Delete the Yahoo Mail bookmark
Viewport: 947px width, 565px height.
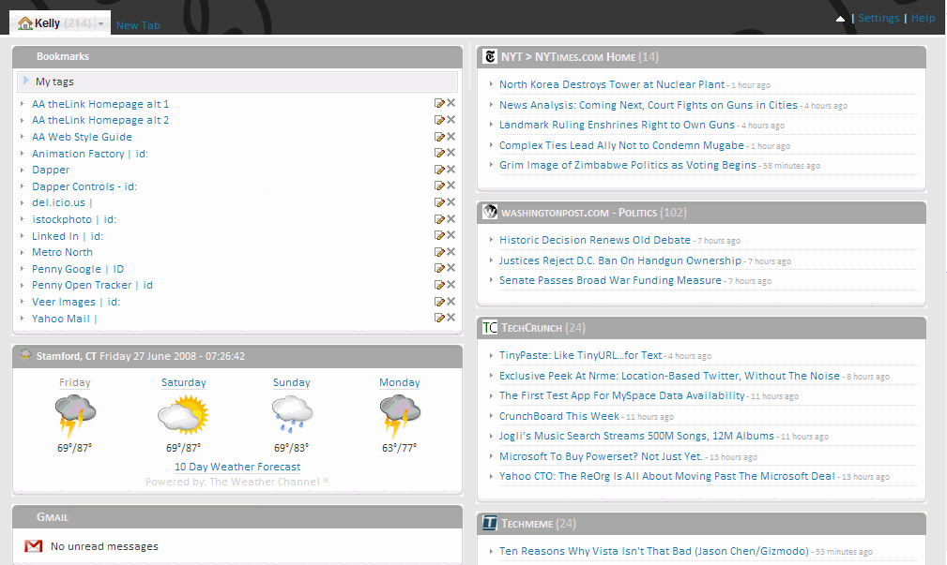[x=451, y=318]
